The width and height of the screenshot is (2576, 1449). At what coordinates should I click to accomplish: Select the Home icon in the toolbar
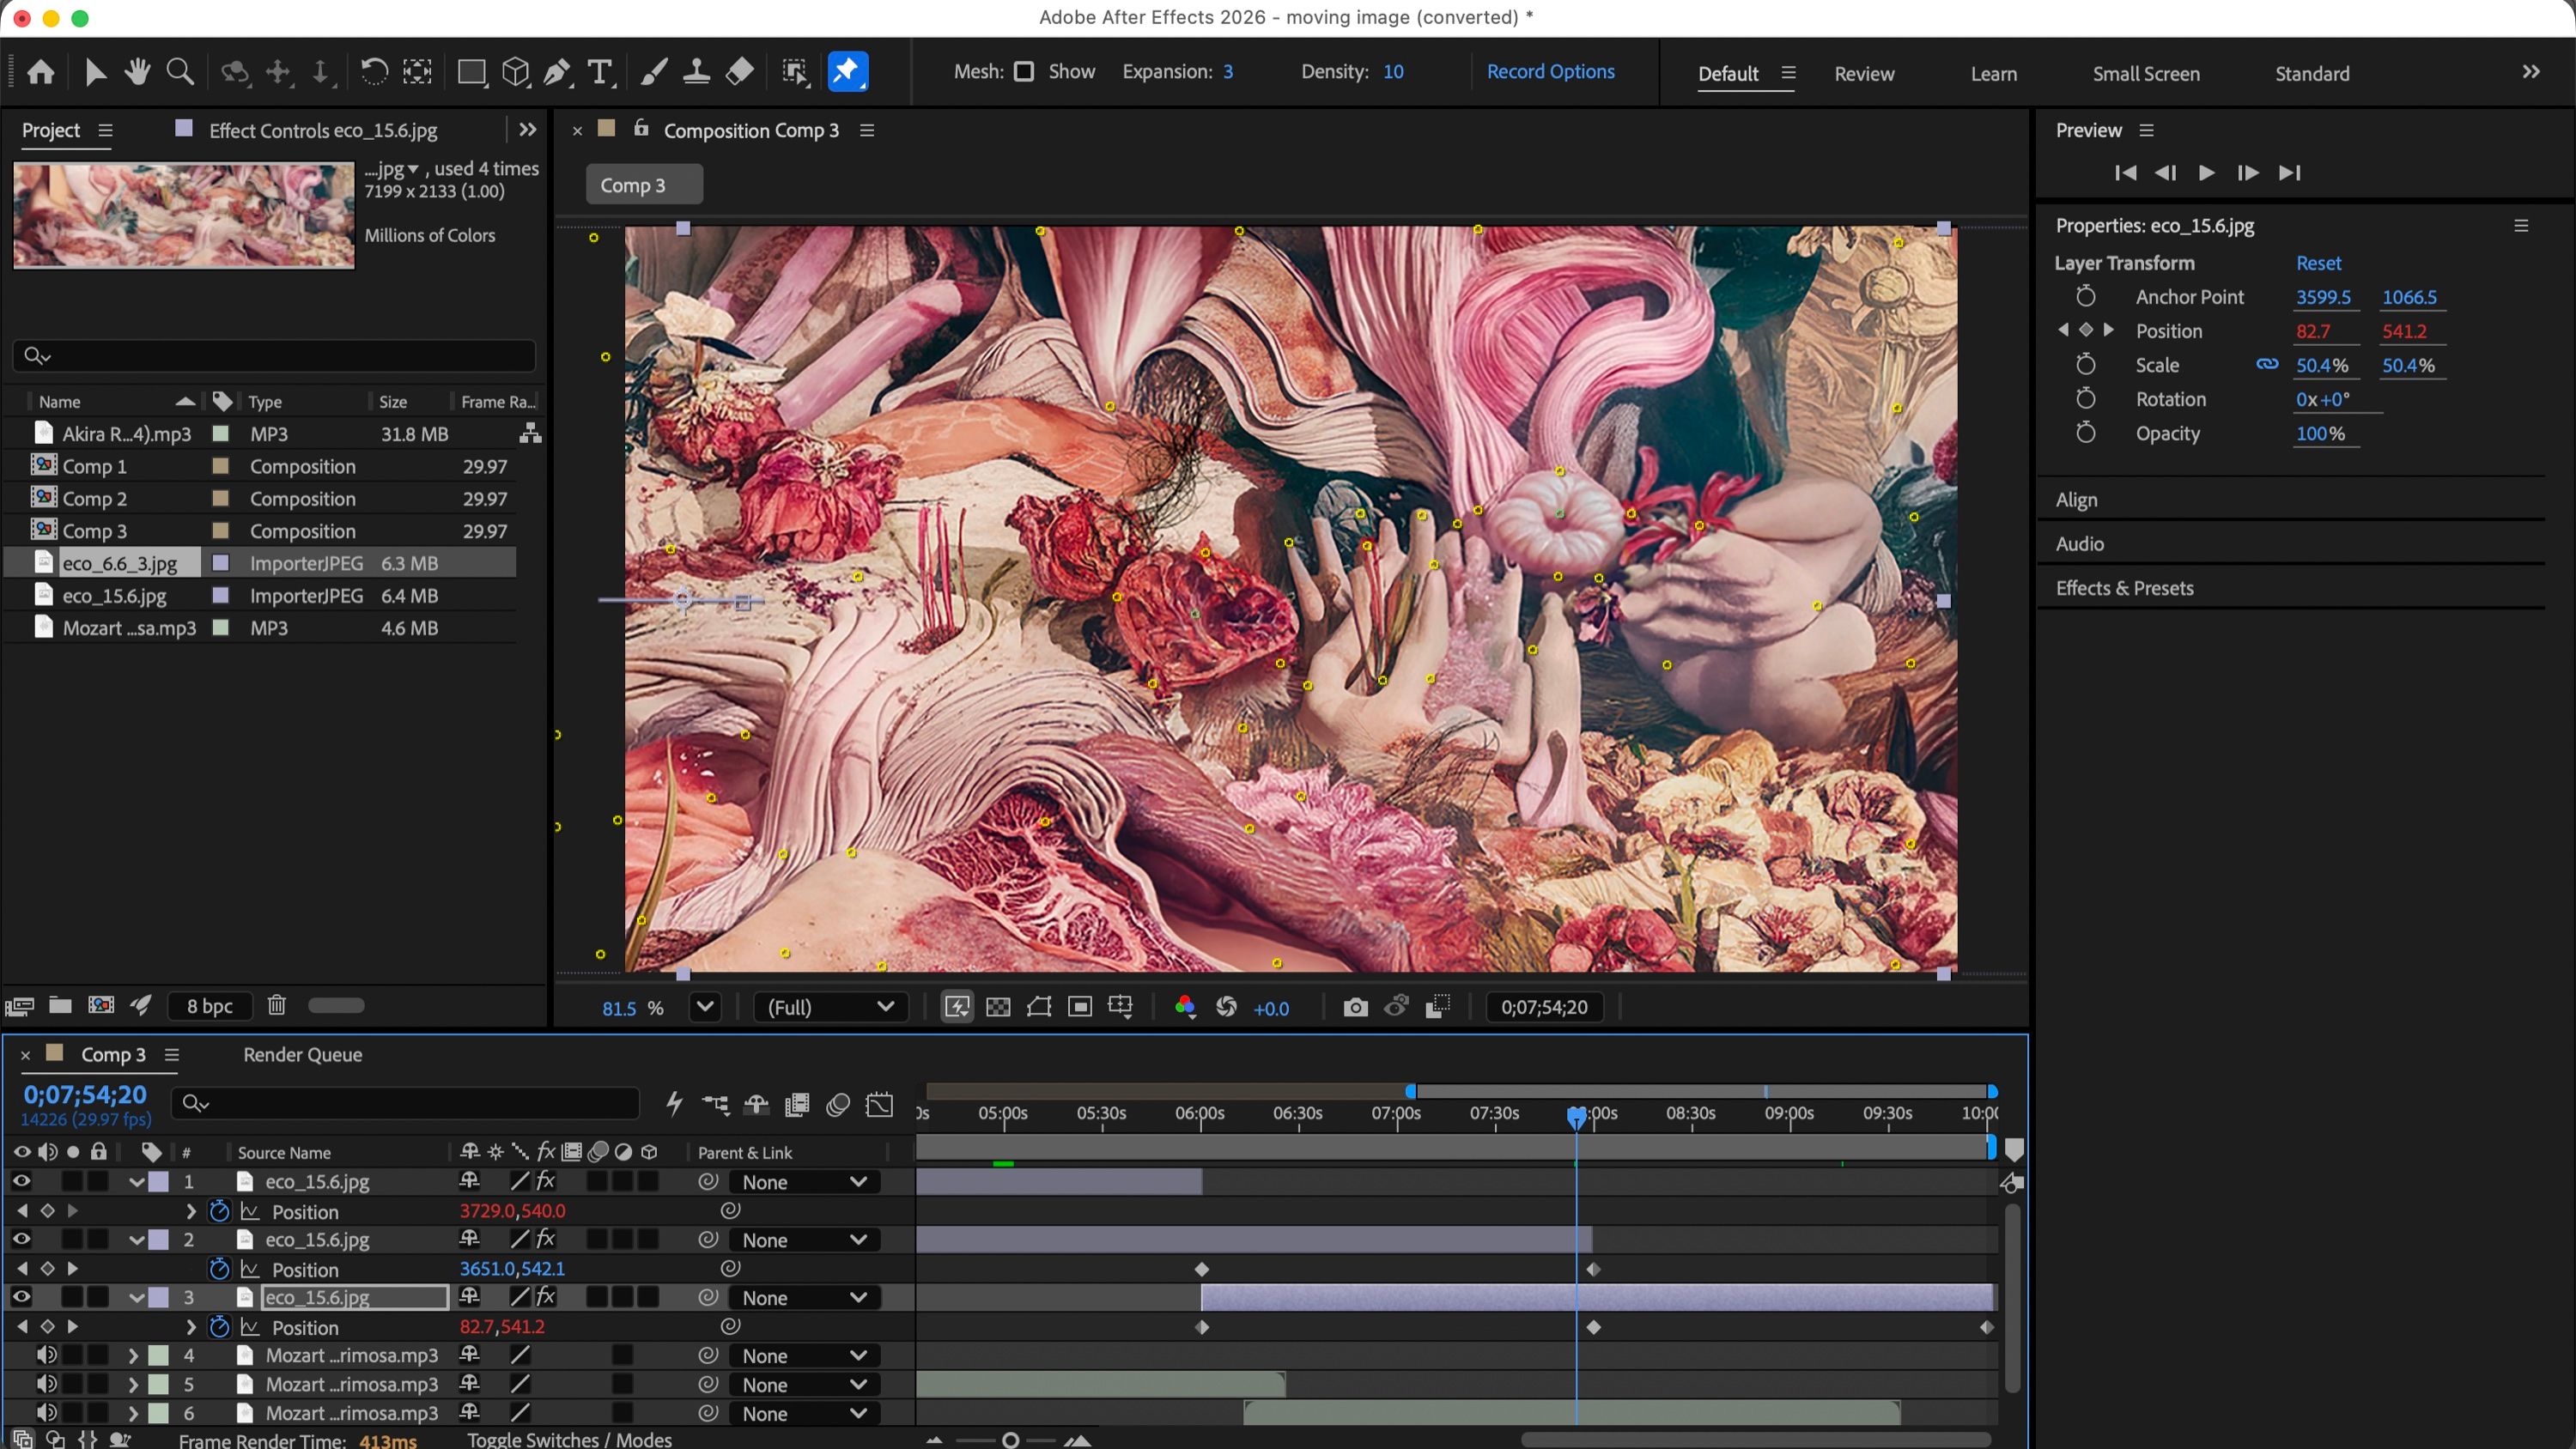(x=41, y=72)
